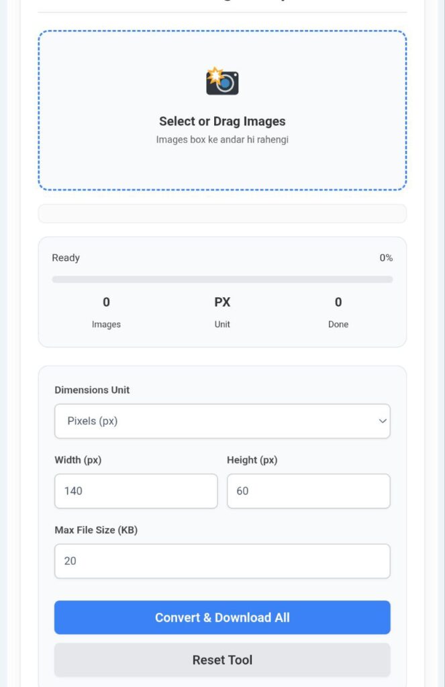The image size is (445, 687).
Task: Click the Ready status label
Action: pyautogui.click(x=66, y=258)
